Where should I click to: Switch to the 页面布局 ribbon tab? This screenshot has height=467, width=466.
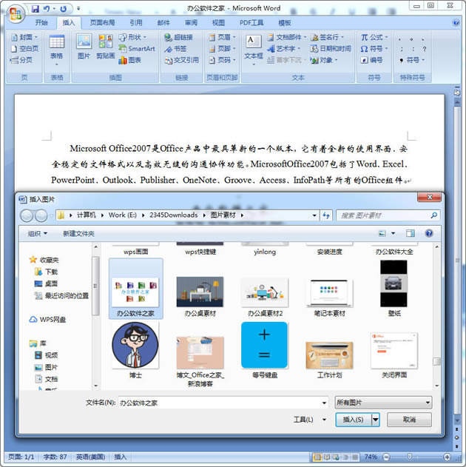102,23
